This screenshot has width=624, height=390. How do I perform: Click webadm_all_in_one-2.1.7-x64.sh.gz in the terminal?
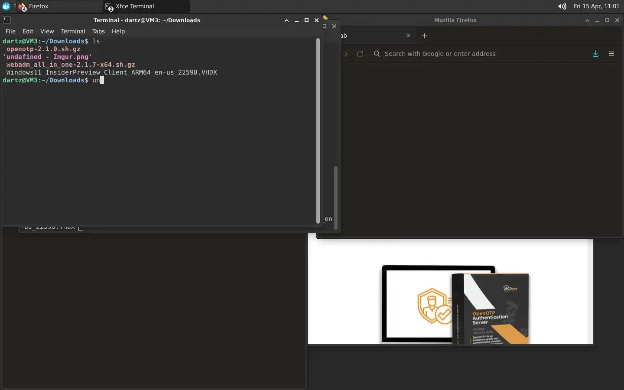pos(71,65)
